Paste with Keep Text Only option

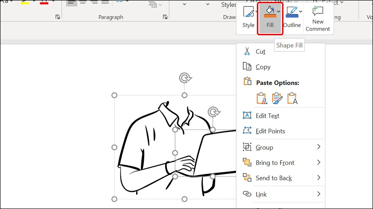point(292,98)
